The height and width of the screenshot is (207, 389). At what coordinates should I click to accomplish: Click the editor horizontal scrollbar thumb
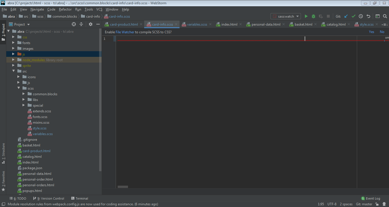pos(123,187)
